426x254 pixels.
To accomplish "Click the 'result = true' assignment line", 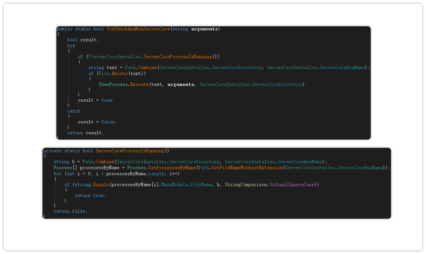I will point(96,100).
